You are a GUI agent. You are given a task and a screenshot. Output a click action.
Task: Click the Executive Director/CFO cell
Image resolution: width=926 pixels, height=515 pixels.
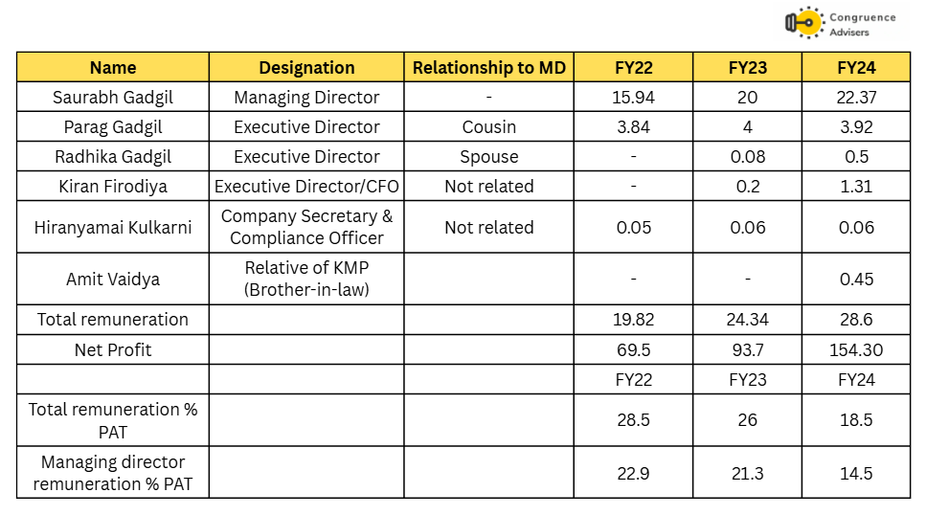point(306,186)
